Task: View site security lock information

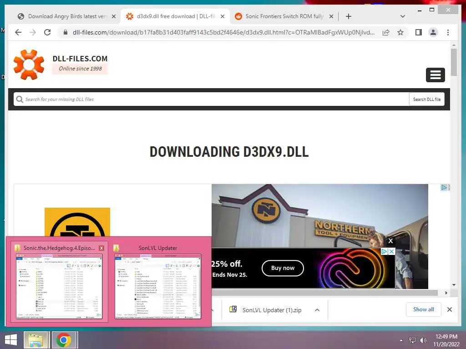Action: pyautogui.click(x=66, y=32)
